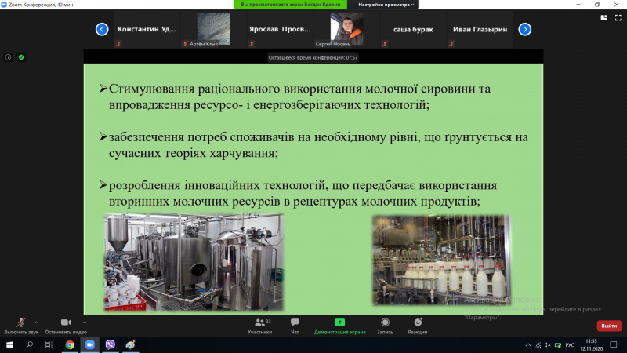Select саша бурак participant tile
This screenshot has height=353, width=627.
413,29
